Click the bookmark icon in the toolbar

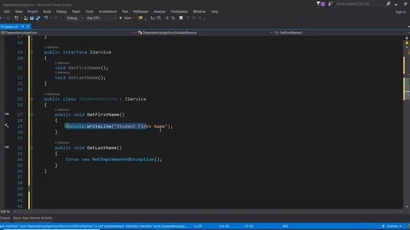pyautogui.click(x=181, y=18)
